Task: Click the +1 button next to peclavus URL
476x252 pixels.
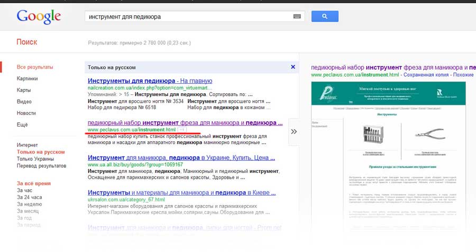Action: click(182, 130)
